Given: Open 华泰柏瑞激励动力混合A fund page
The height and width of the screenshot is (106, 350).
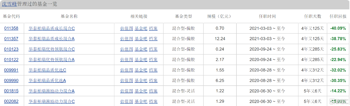Looking at the screenshot, I should [x=52, y=91].
